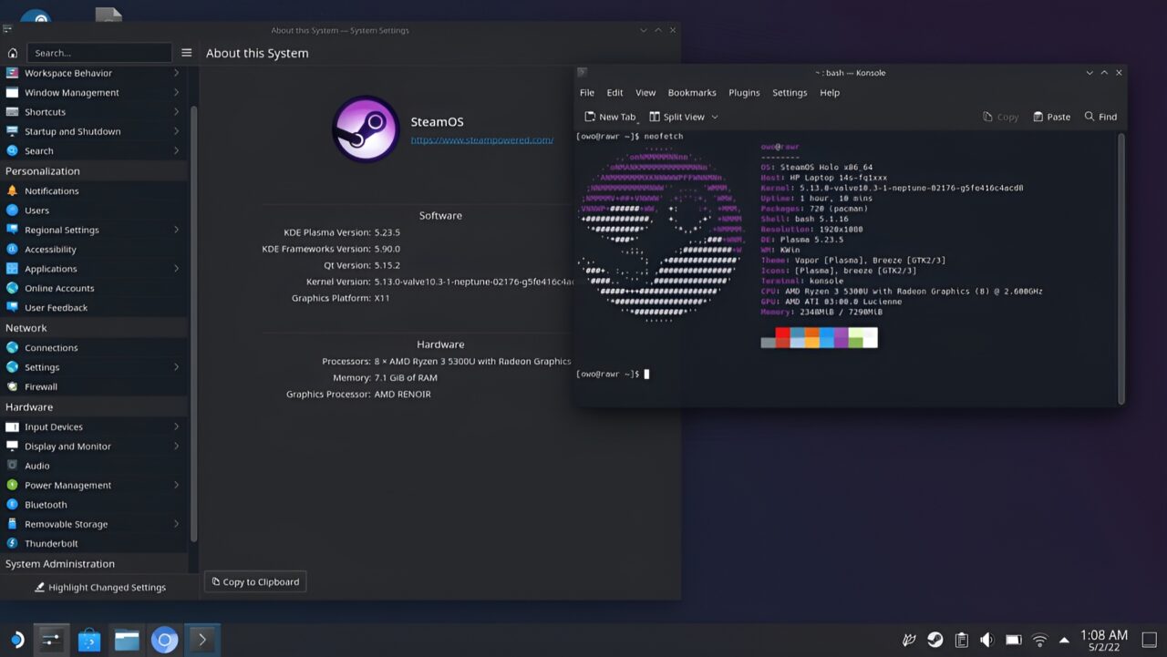Launch the Chromium browser taskbar icon
Viewport: 1167px width, 657px height.
pyautogui.click(x=164, y=640)
